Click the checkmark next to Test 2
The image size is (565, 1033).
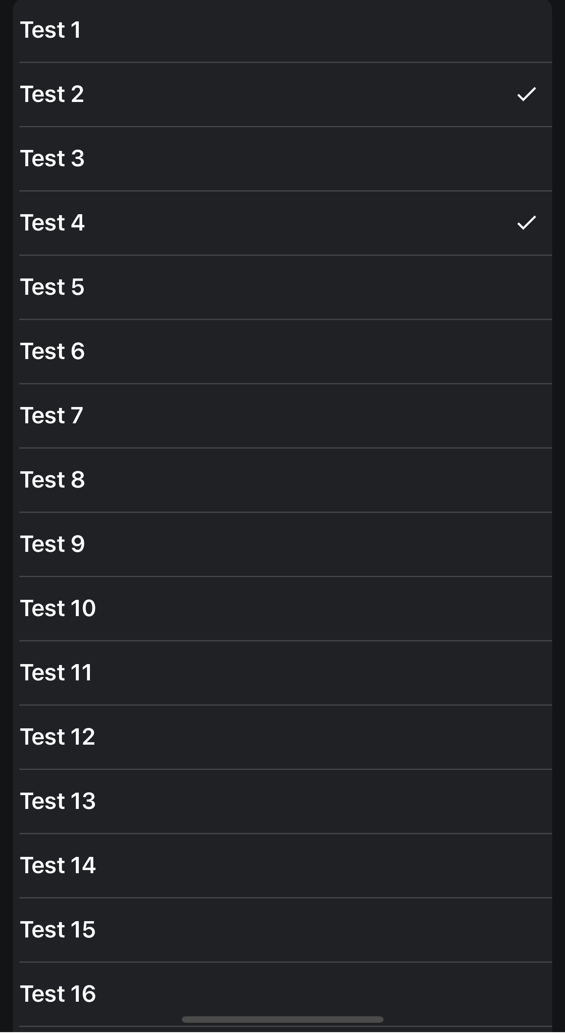[526, 94]
